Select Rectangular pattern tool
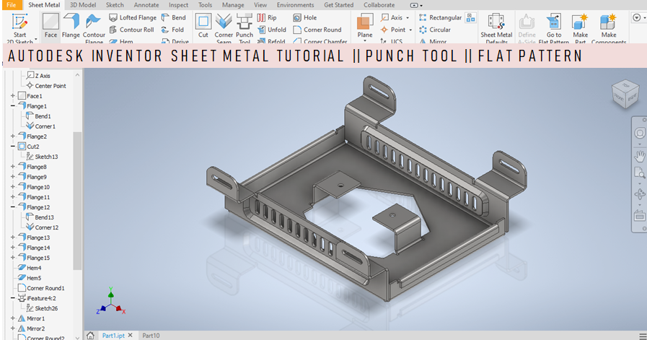Viewport: 647px width, 340px height. (x=440, y=17)
